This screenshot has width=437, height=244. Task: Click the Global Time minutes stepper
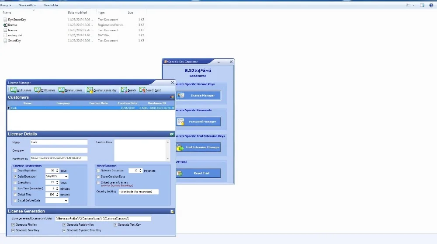pos(57,195)
